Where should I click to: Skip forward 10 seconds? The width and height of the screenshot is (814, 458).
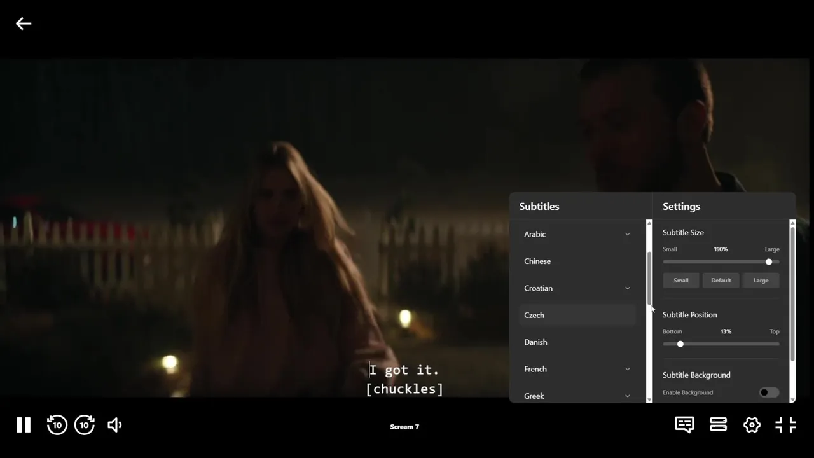point(85,425)
